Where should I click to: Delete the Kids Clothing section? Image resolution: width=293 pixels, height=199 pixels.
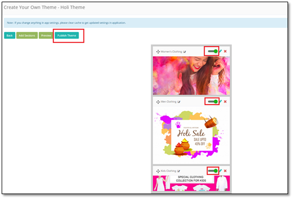(225, 171)
